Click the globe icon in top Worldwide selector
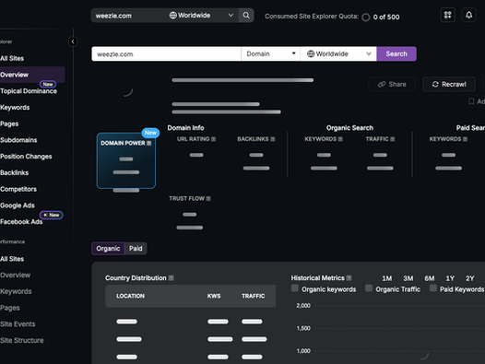This screenshot has height=364, width=485. 173,15
